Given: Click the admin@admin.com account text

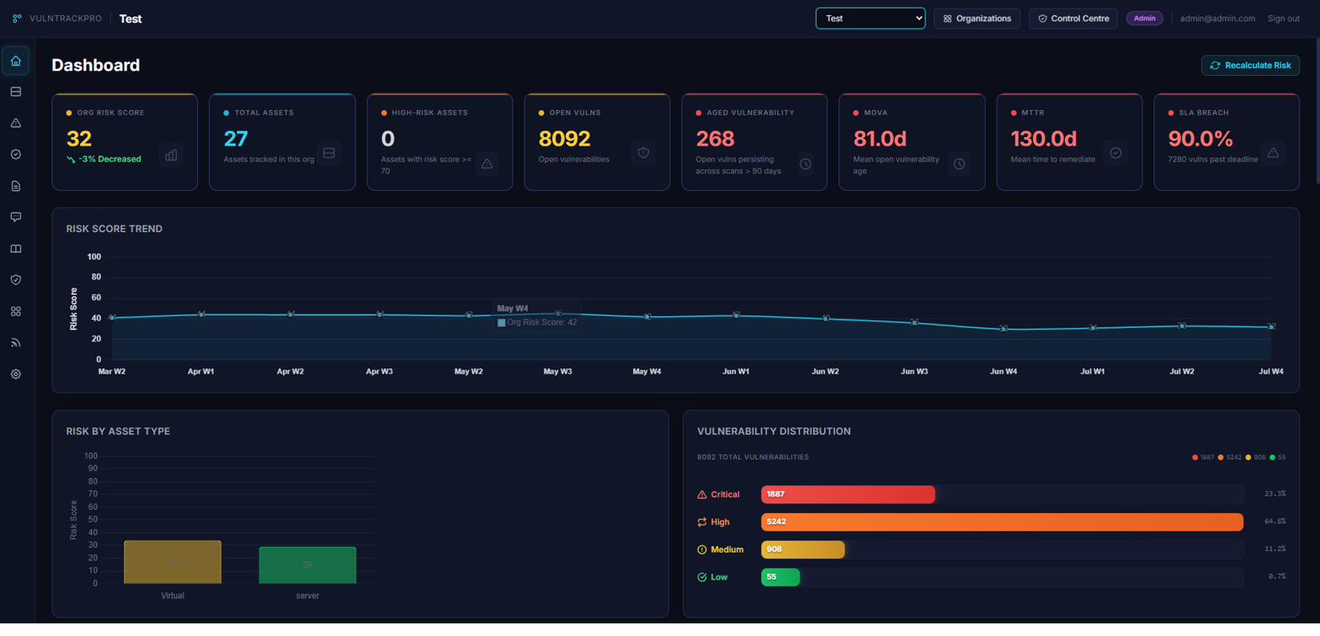Looking at the screenshot, I should [1217, 19].
